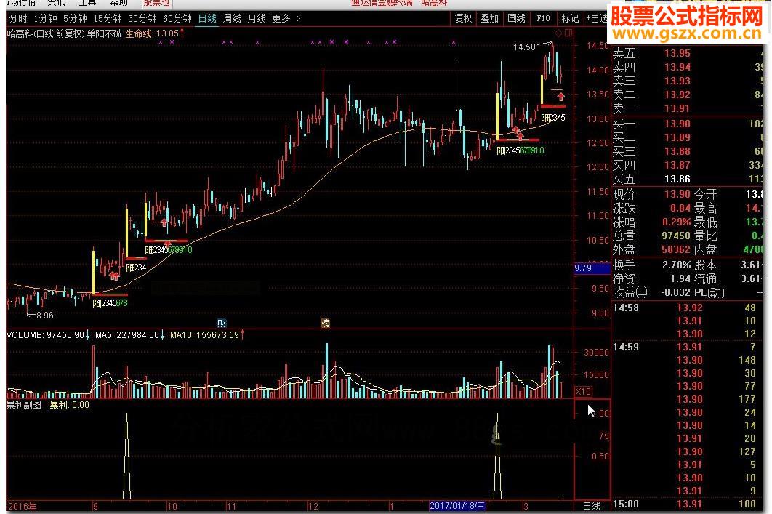Screen dimensions: 772x514
Task: Click the VOLUME: 97450.90 readout
Action: tap(48, 335)
